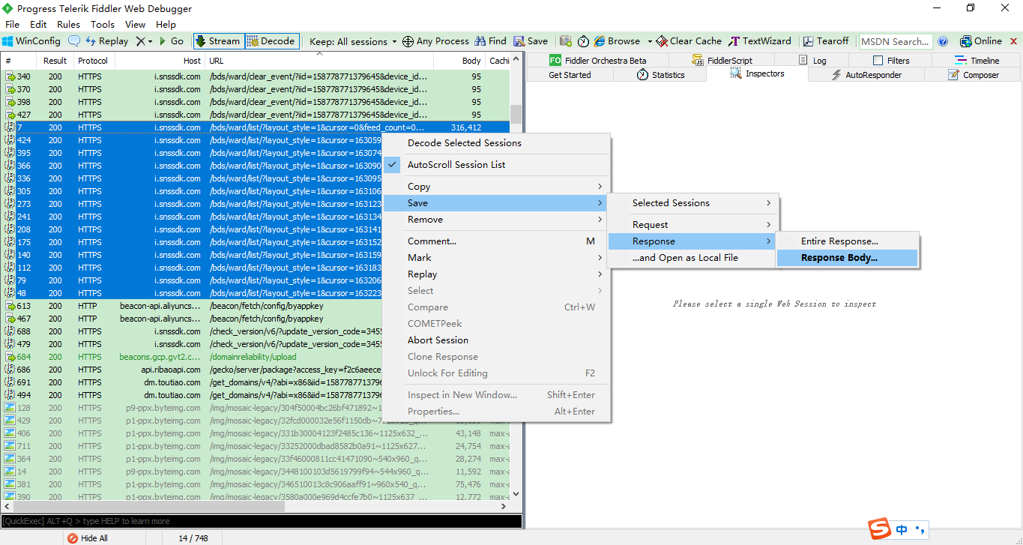The height and width of the screenshot is (545, 1023).
Task: Click the camera screenshot toolbar icon
Action: pyautogui.click(x=566, y=41)
